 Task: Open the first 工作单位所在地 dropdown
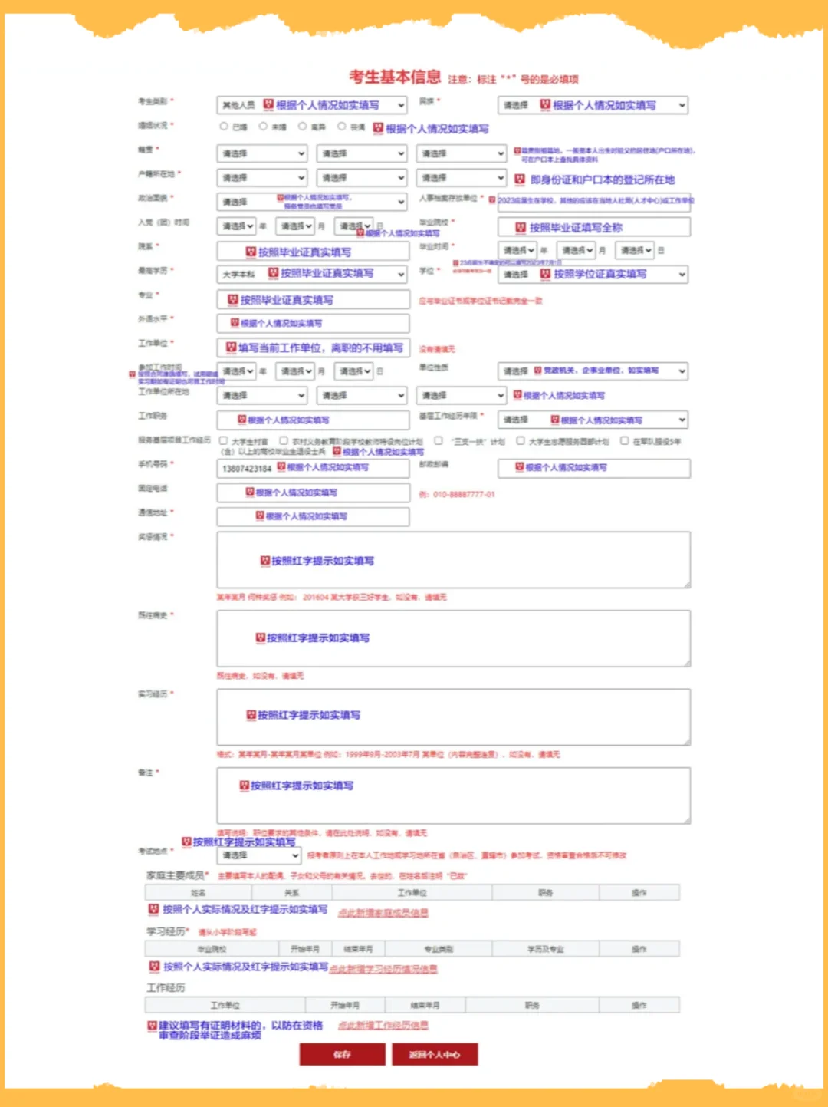click(262, 395)
